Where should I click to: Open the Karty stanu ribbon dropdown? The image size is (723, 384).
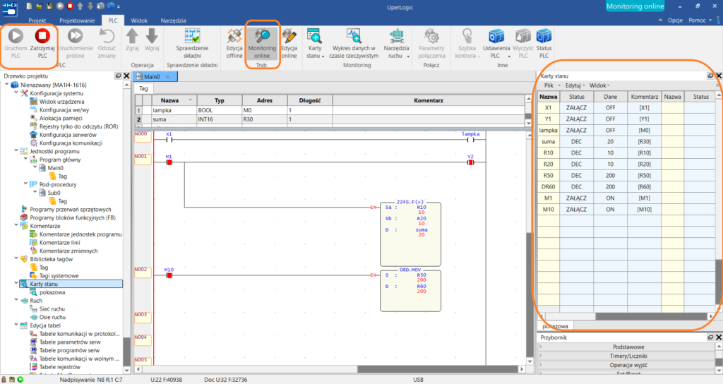pos(315,43)
